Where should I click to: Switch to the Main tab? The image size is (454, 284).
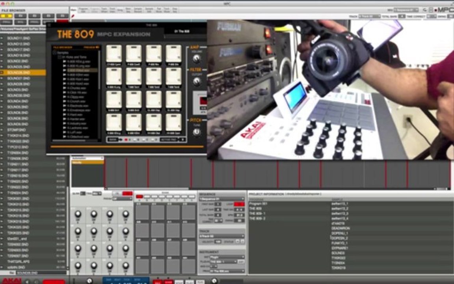click(x=74, y=10)
